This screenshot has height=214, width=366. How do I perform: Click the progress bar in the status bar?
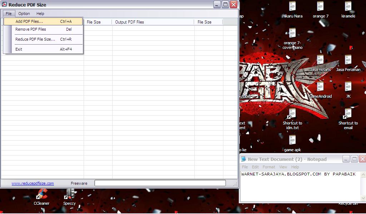160,183
